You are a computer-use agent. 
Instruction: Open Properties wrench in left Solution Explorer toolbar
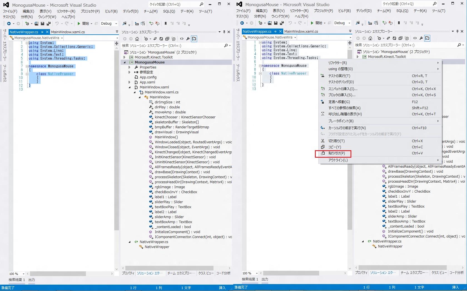point(188,39)
